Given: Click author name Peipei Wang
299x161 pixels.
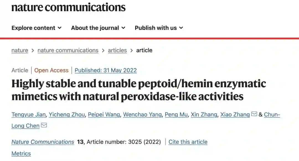Looking at the screenshot, I should click(x=104, y=115).
